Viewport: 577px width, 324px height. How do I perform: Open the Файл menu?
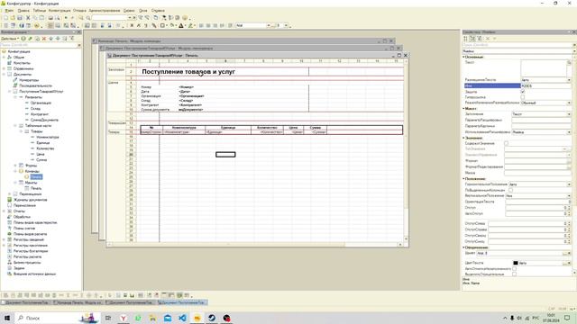pyautogui.click(x=9, y=11)
